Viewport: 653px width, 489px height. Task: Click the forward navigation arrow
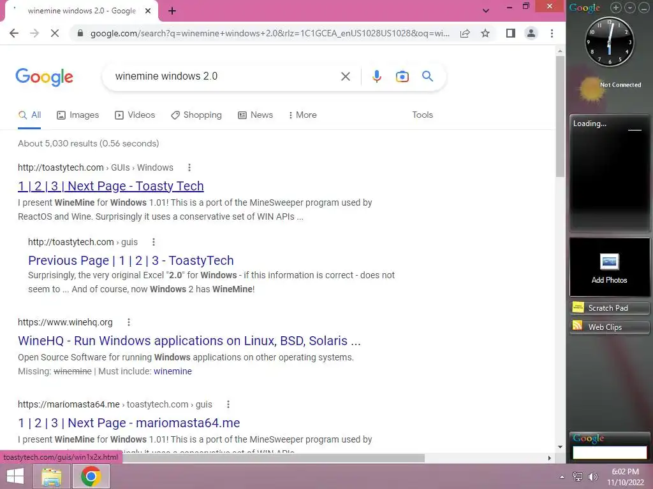(34, 33)
